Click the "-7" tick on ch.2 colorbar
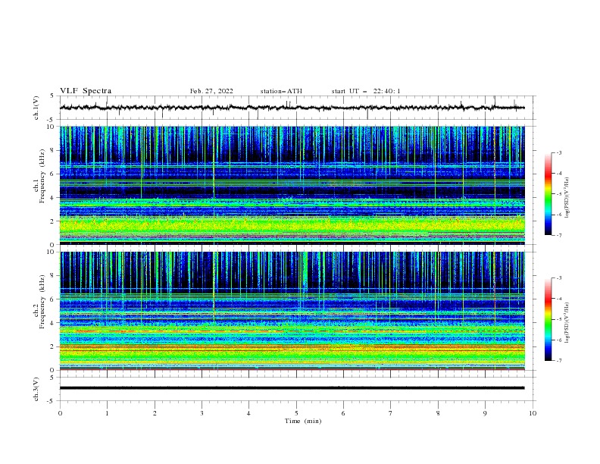Viewport: 600px width, 464px height. tap(559, 360)
